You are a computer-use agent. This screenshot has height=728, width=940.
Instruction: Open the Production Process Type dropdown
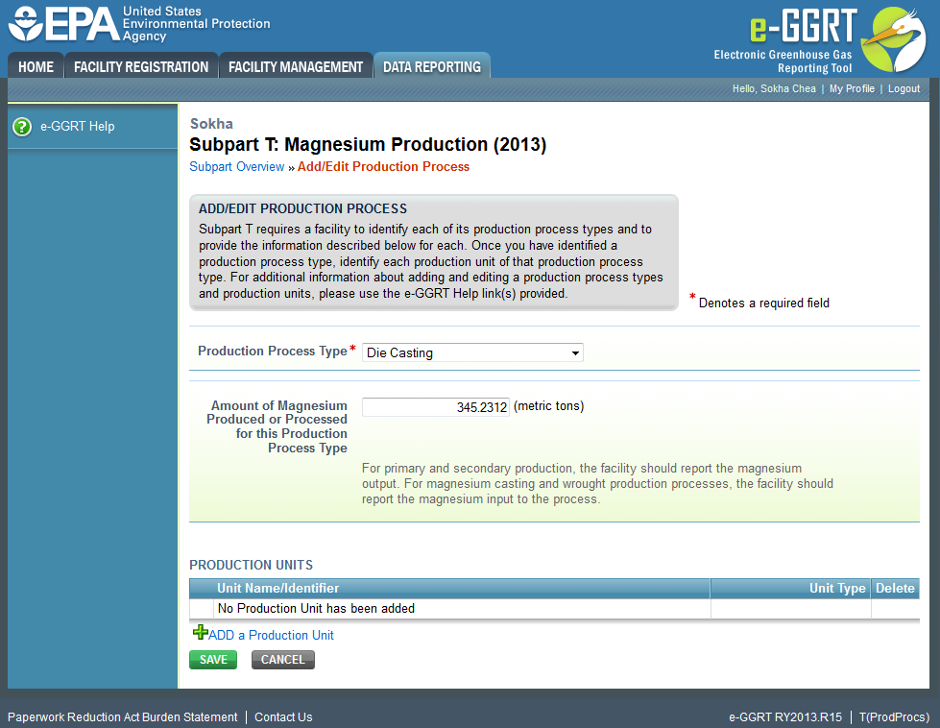tap(472, 352)
